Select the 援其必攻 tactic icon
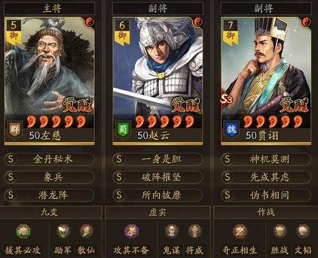This screenshot has height=258, width=318. pyautogui.click(x=24, y=231)
